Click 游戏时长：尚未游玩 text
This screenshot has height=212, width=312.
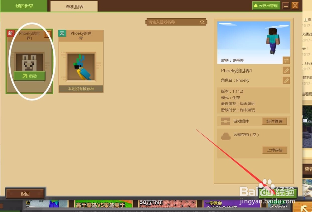(238, 110)
